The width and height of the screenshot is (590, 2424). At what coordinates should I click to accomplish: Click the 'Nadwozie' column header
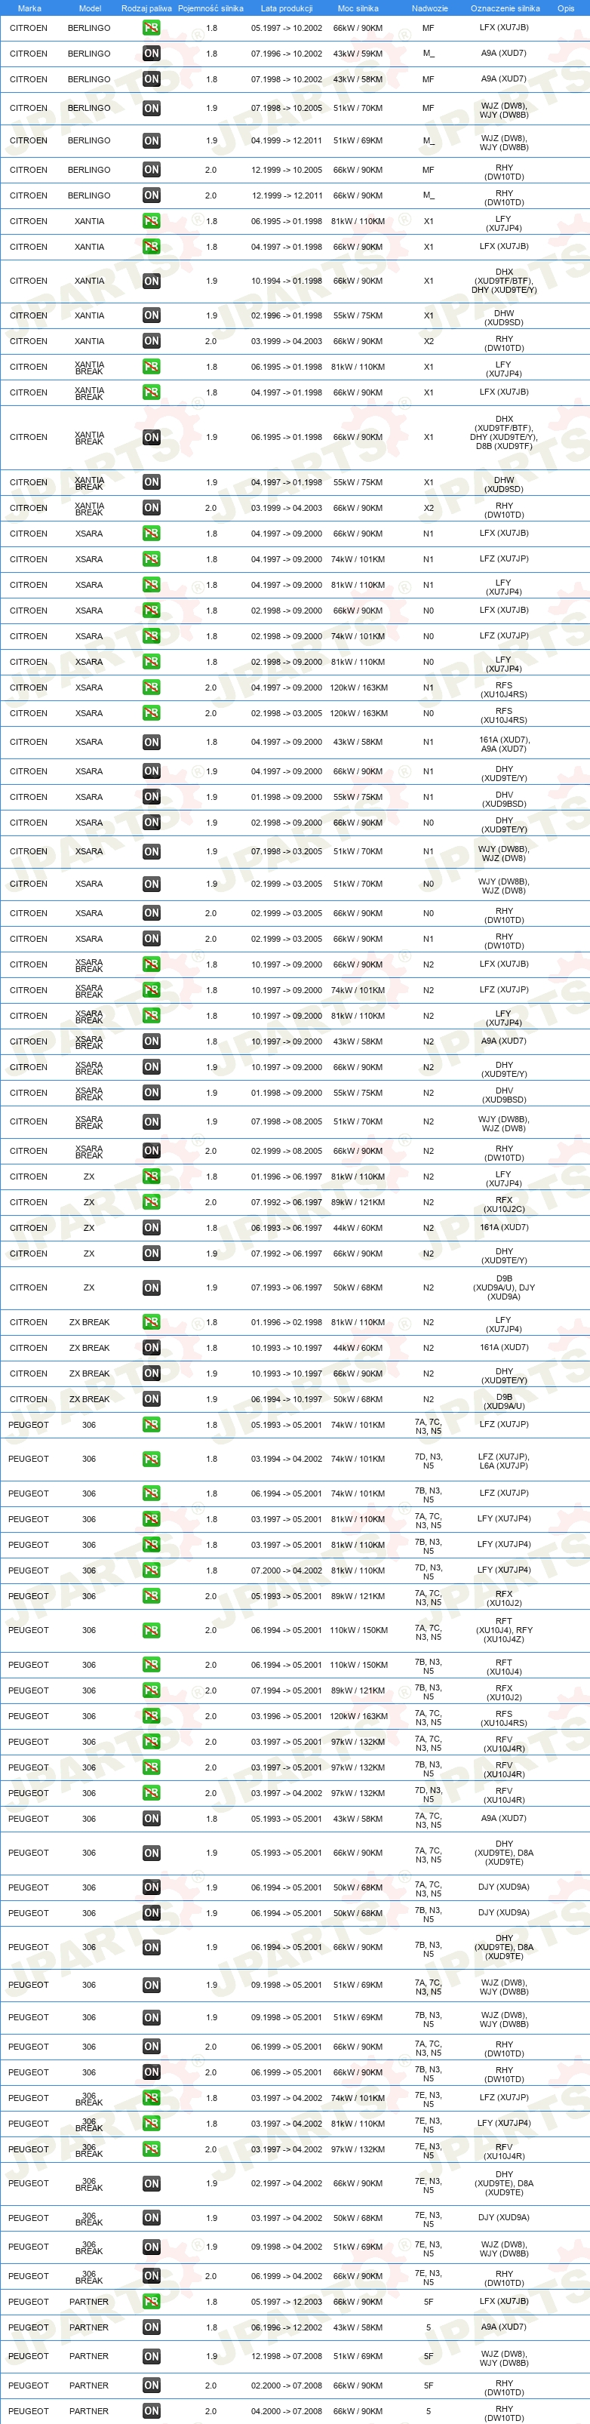pyautogui.click(x=429, y=8)
